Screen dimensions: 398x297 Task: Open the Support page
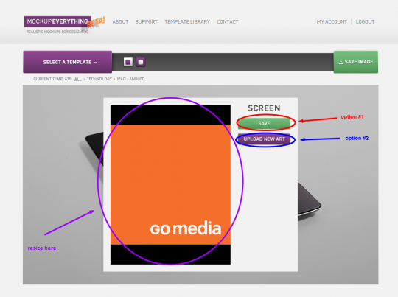[147, 22]
